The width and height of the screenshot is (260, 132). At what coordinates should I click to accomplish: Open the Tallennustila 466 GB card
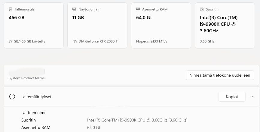33,25
